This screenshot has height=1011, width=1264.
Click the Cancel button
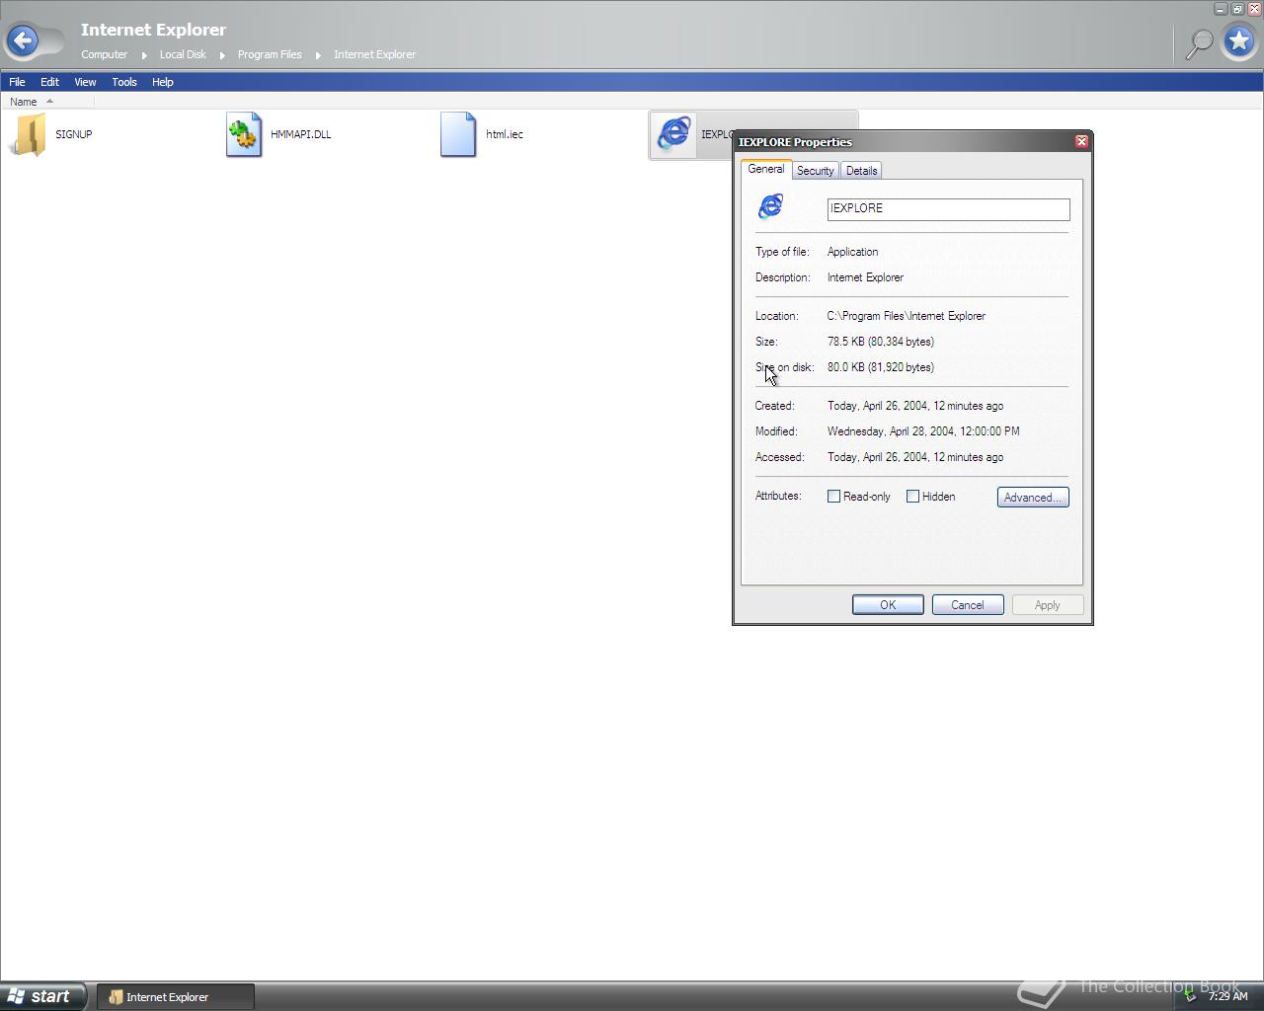pyautogui.click(x=968, y=605)
